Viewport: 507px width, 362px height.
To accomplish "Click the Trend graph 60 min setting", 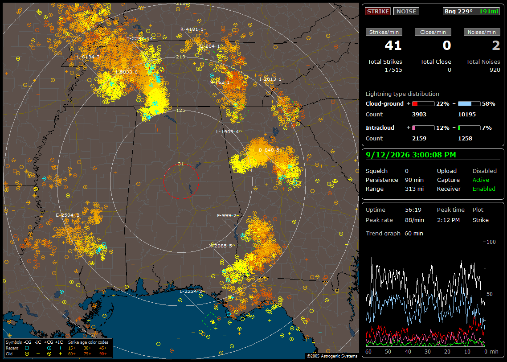I will (x=394, y=234).
